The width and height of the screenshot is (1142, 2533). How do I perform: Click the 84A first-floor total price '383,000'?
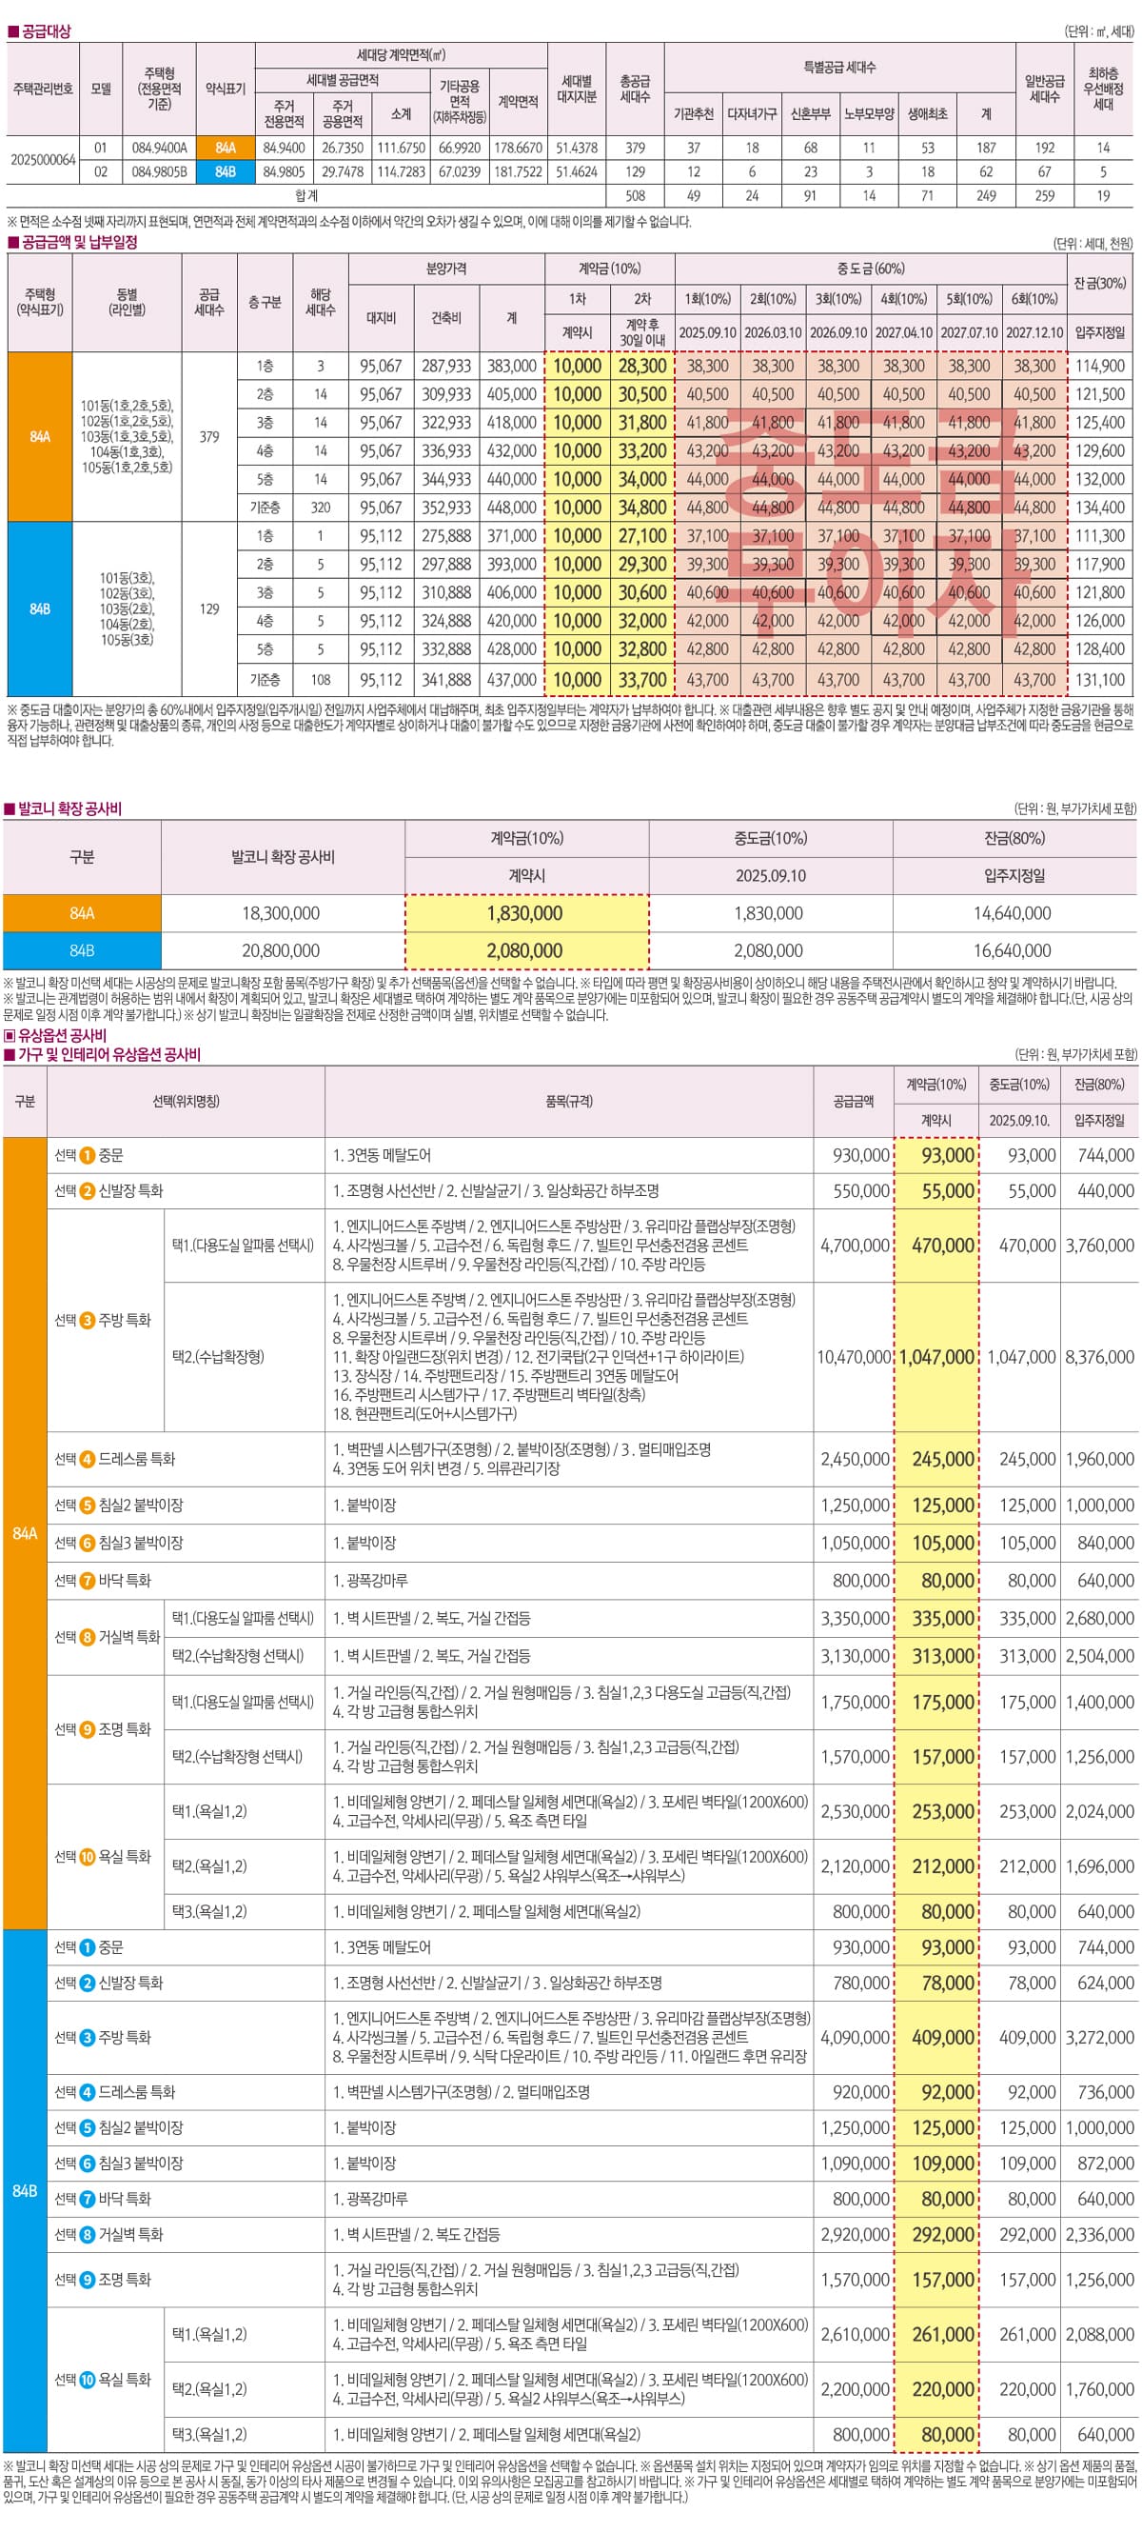click(512, 366)
